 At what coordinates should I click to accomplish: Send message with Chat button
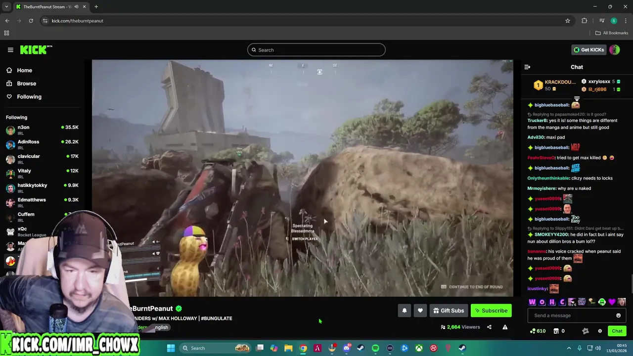(617, 331)
